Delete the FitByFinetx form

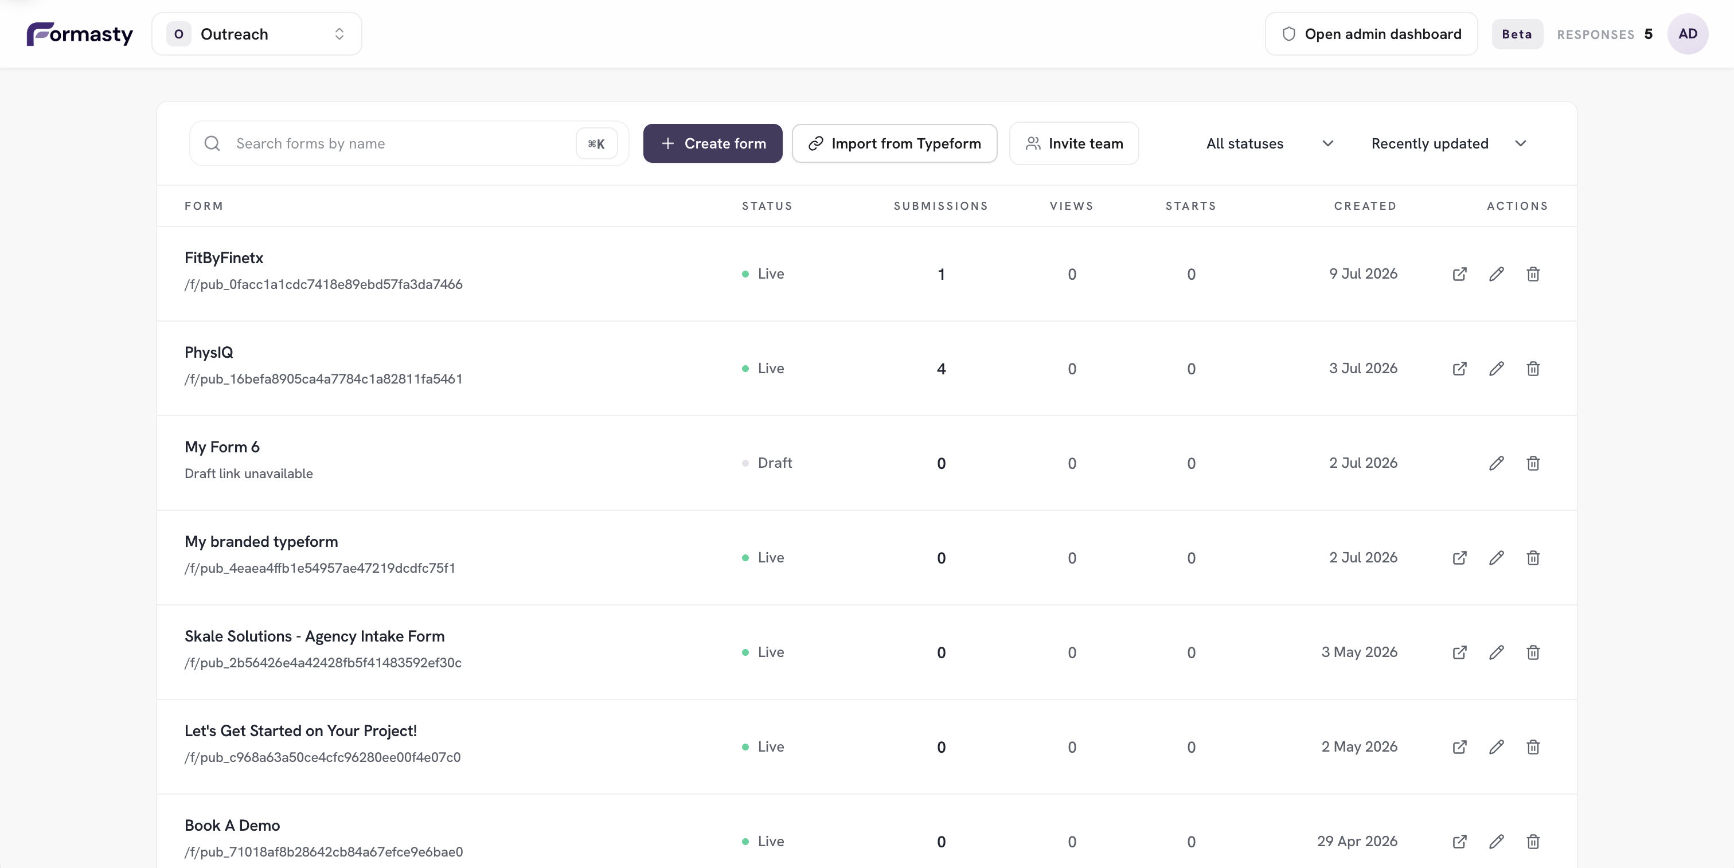point(1533,274)
